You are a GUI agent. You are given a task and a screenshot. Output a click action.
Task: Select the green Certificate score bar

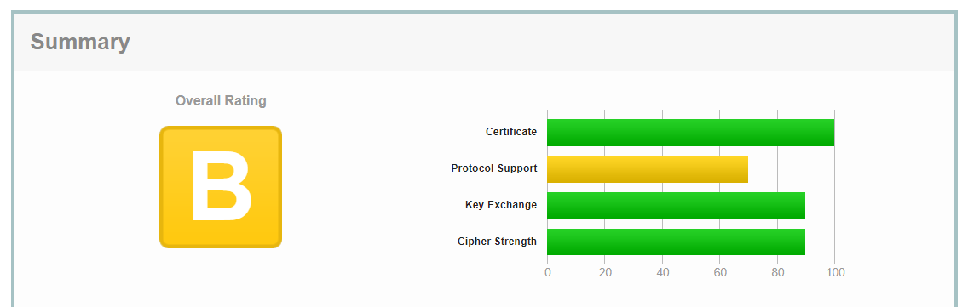[691, 133]
